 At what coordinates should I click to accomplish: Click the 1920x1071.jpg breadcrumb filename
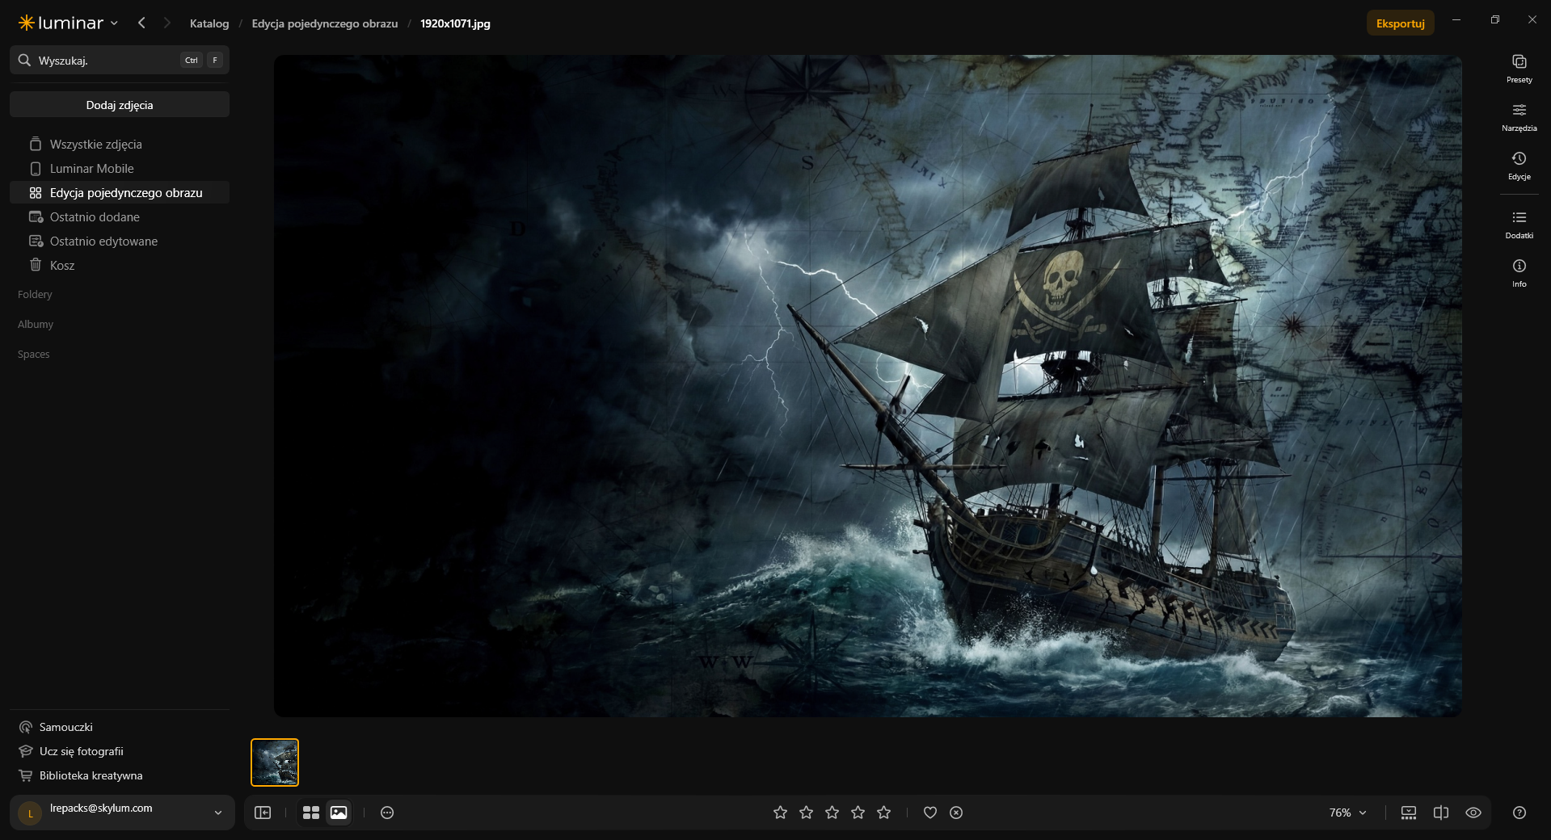(455, 23)
